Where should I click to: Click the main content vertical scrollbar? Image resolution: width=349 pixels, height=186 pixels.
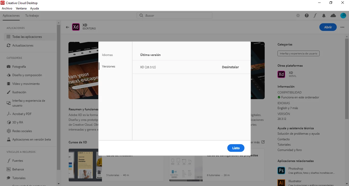pyautogui.click(x=347, y=79)
